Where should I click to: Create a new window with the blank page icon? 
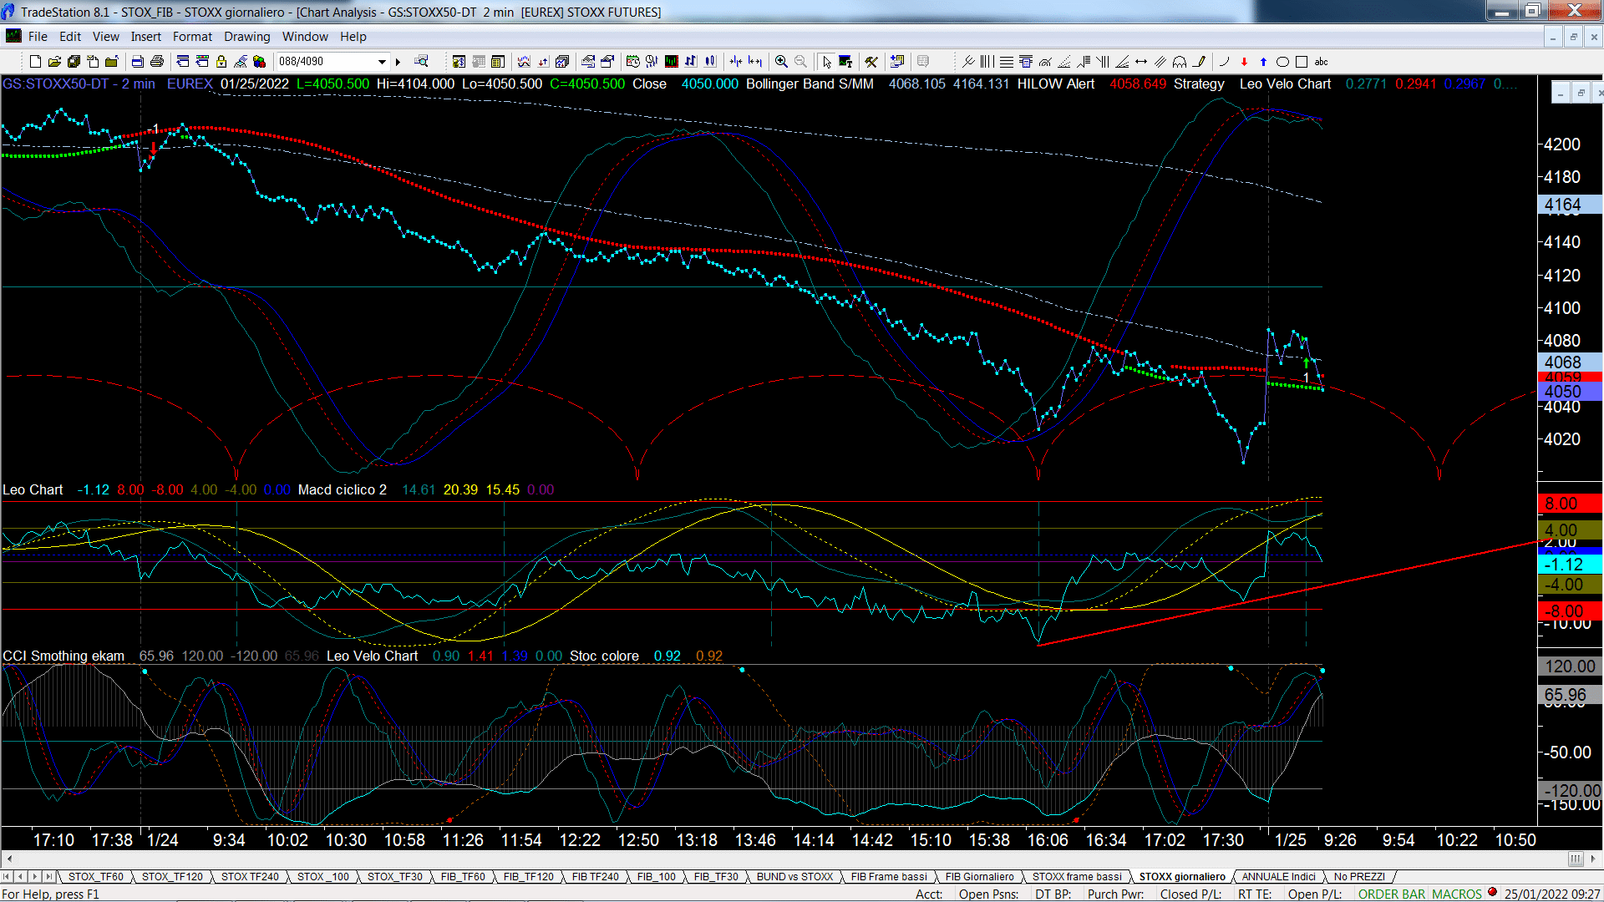(35, 62)
